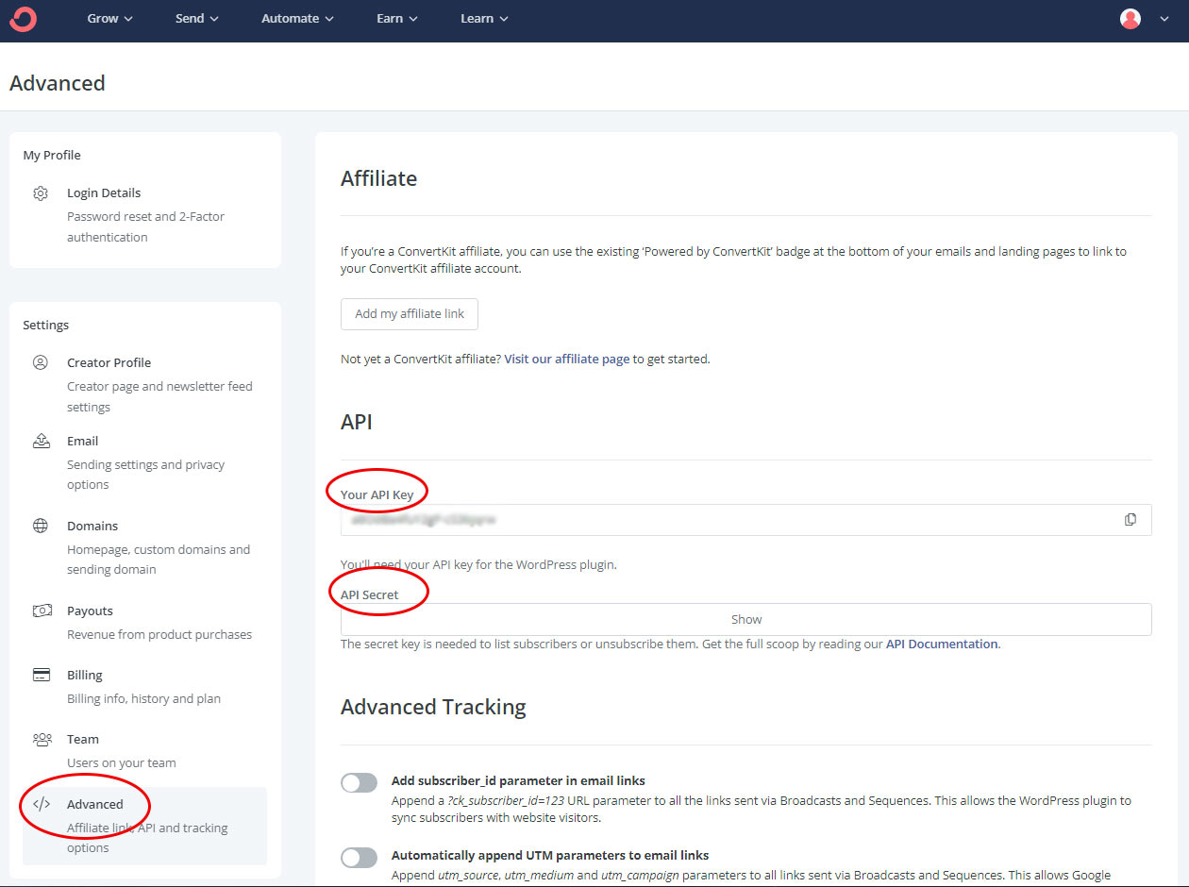This screenshot has width=1189, height=887.
Task: Open the API Documentation link
Action: 941,644
